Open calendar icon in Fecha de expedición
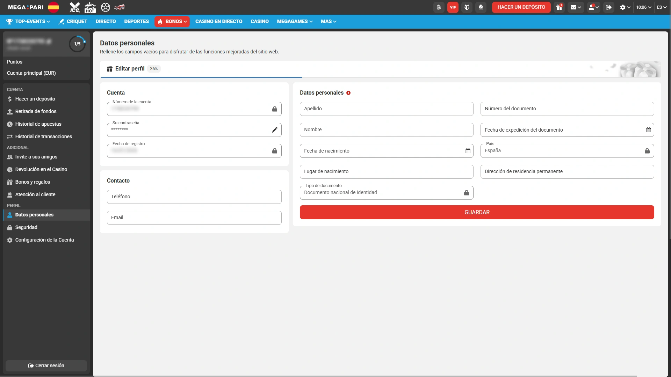This screenshot has height=377, width=671. pos(649,130)
